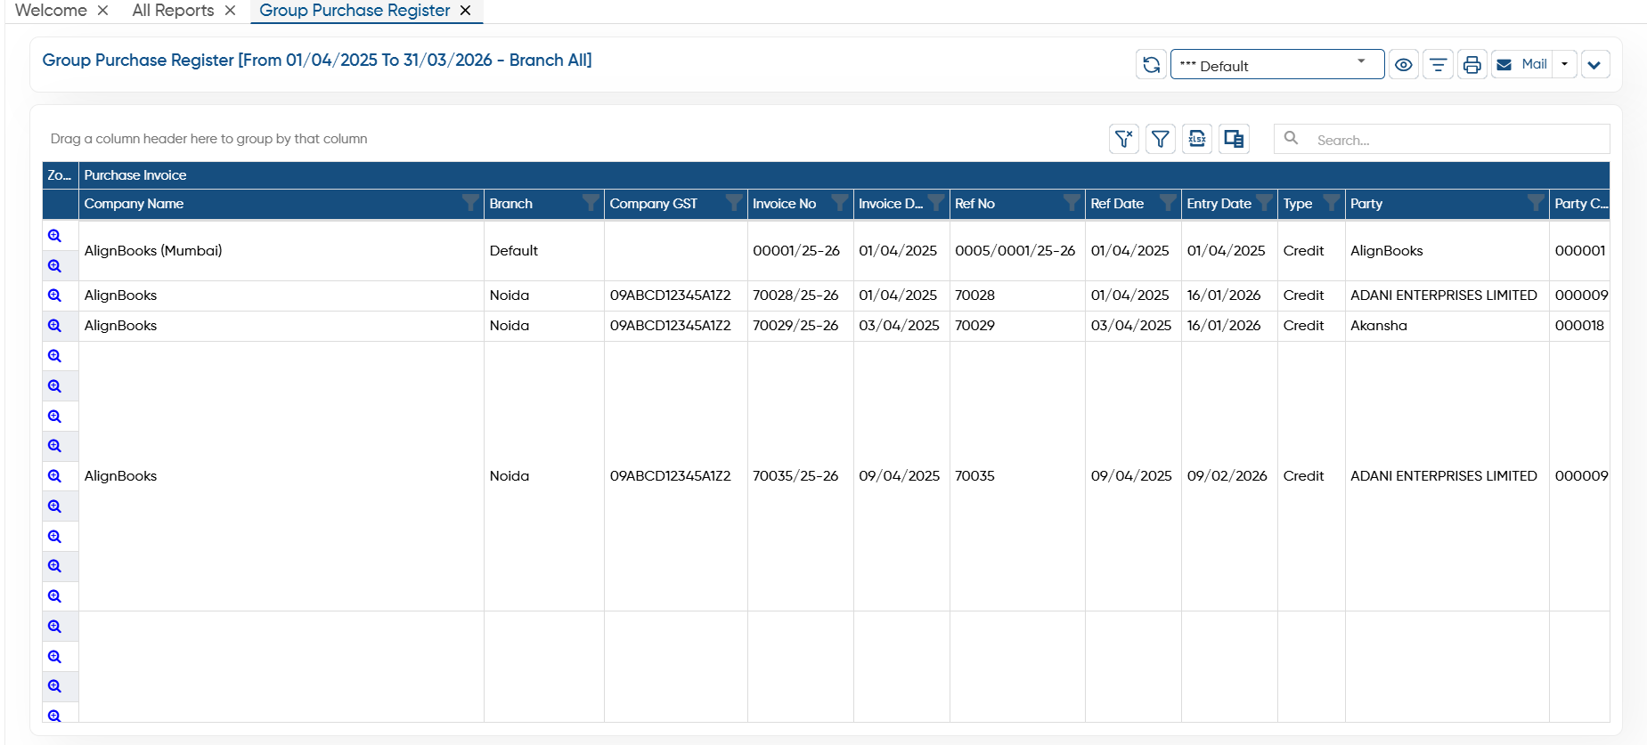Open the Mail dropdown arrow

tap(1565, 65)
